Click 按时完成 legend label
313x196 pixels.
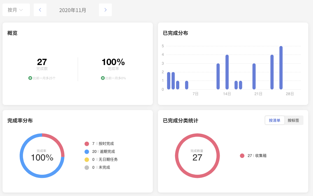click(x=106, y=144)
